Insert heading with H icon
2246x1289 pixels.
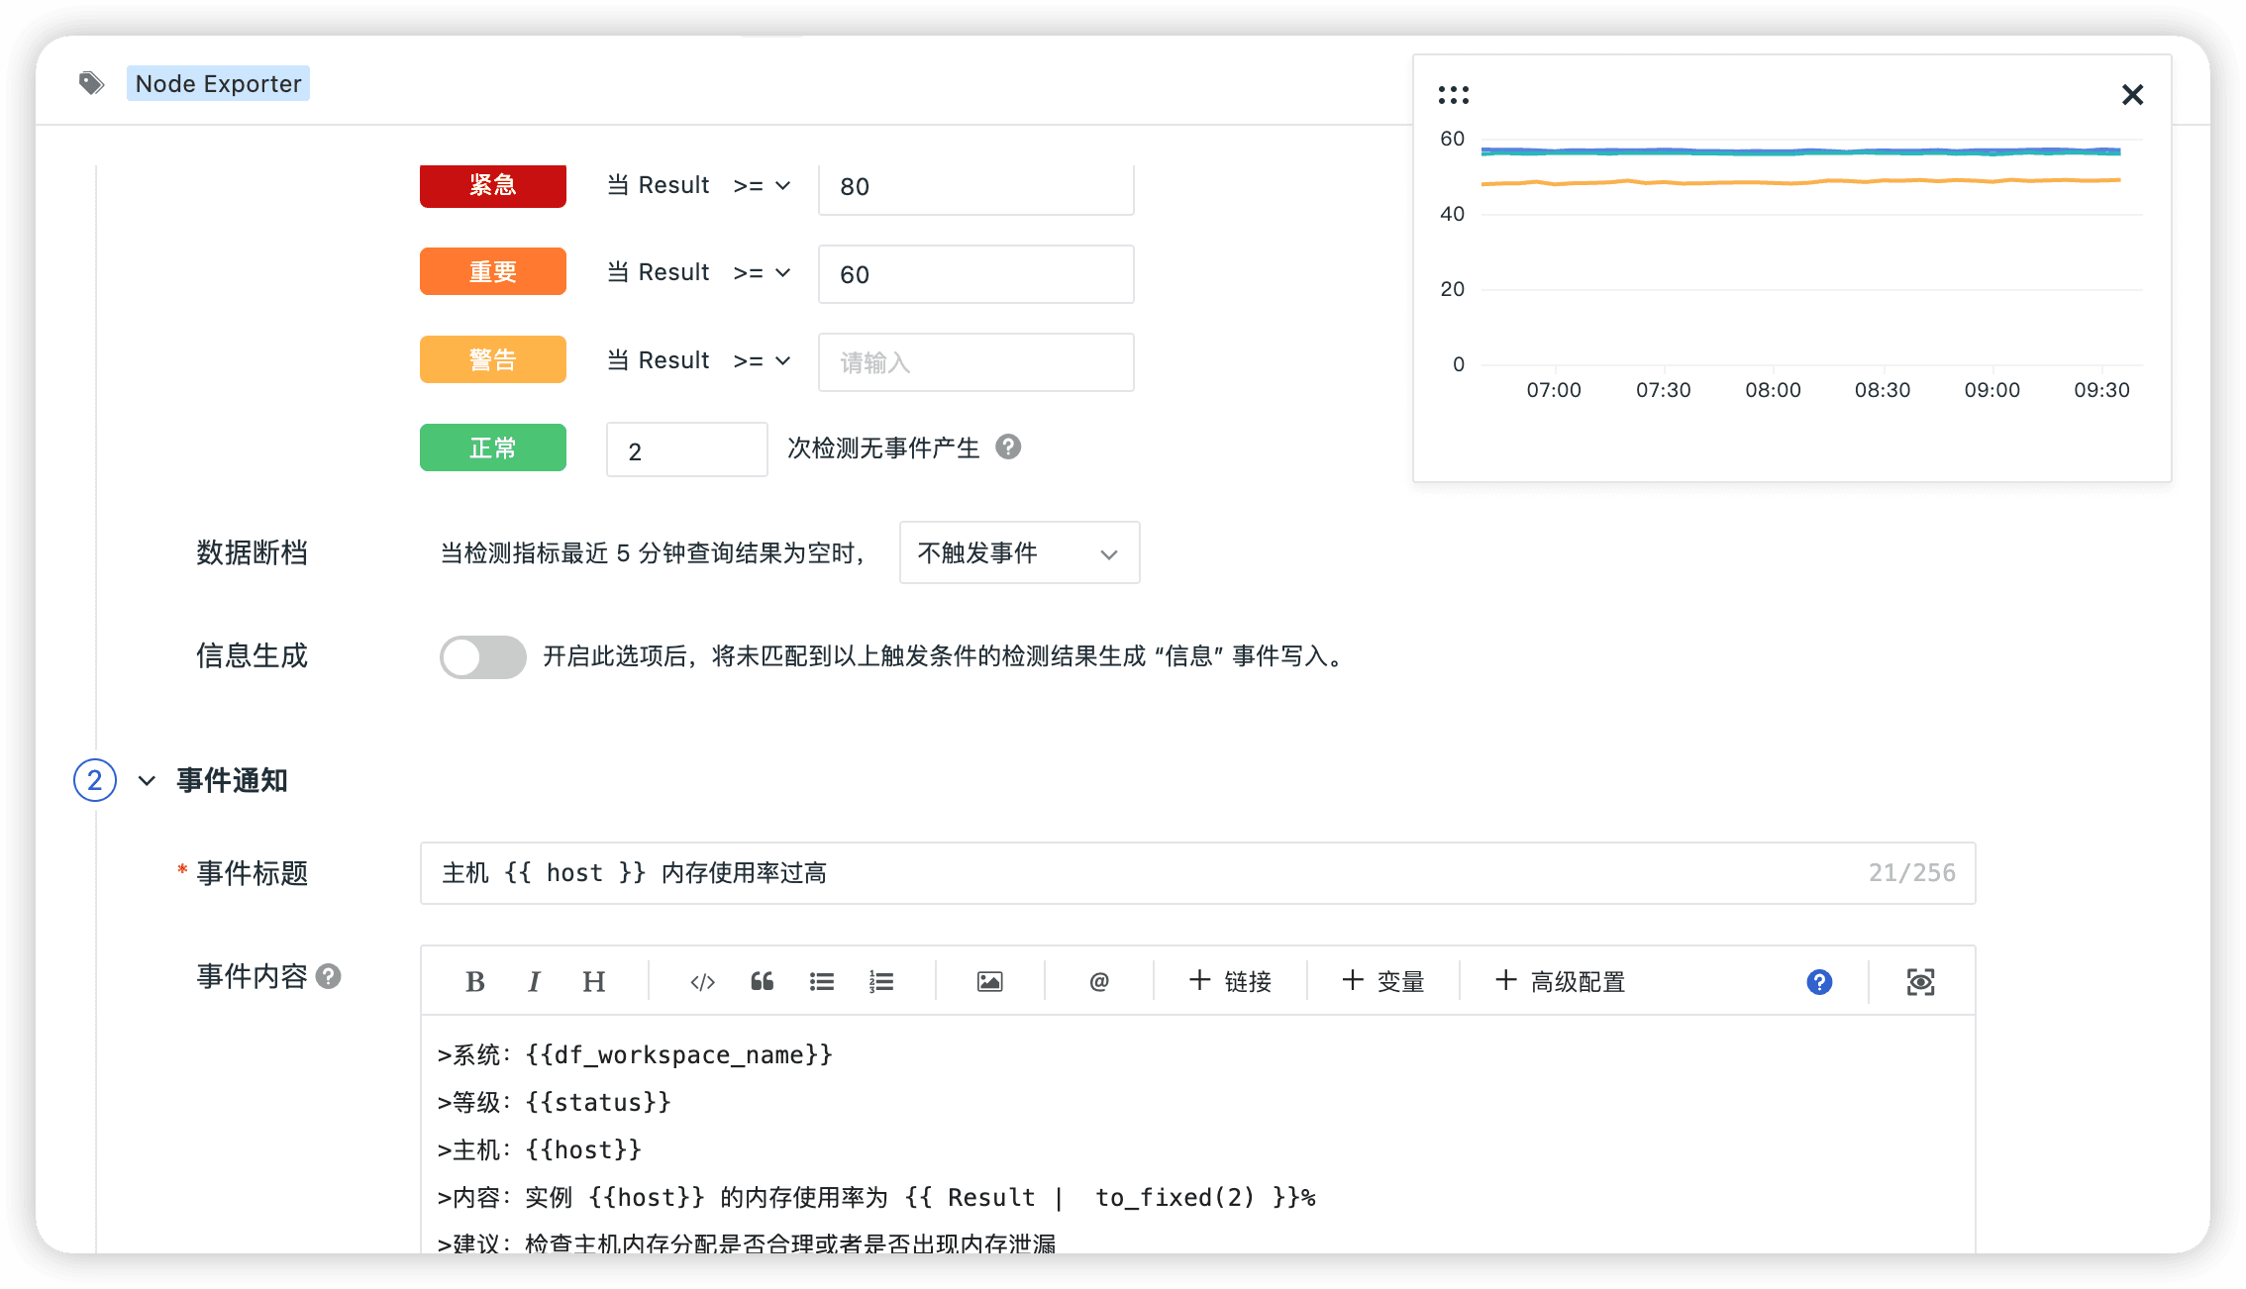(x=593, y=981)
